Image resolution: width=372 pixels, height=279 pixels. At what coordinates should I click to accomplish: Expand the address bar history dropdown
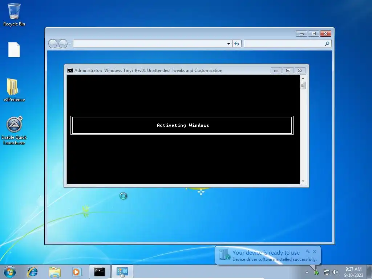click(229, 44)
